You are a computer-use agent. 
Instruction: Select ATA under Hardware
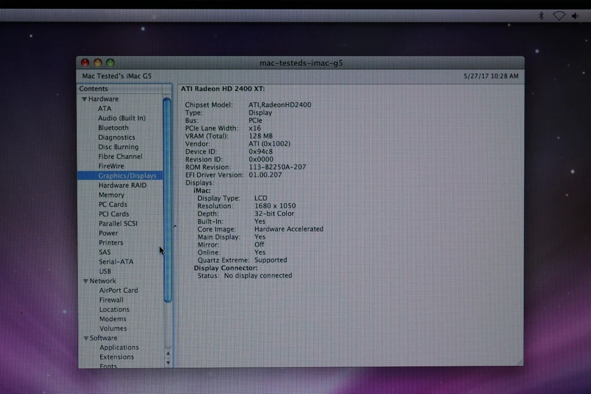(105, 108)
